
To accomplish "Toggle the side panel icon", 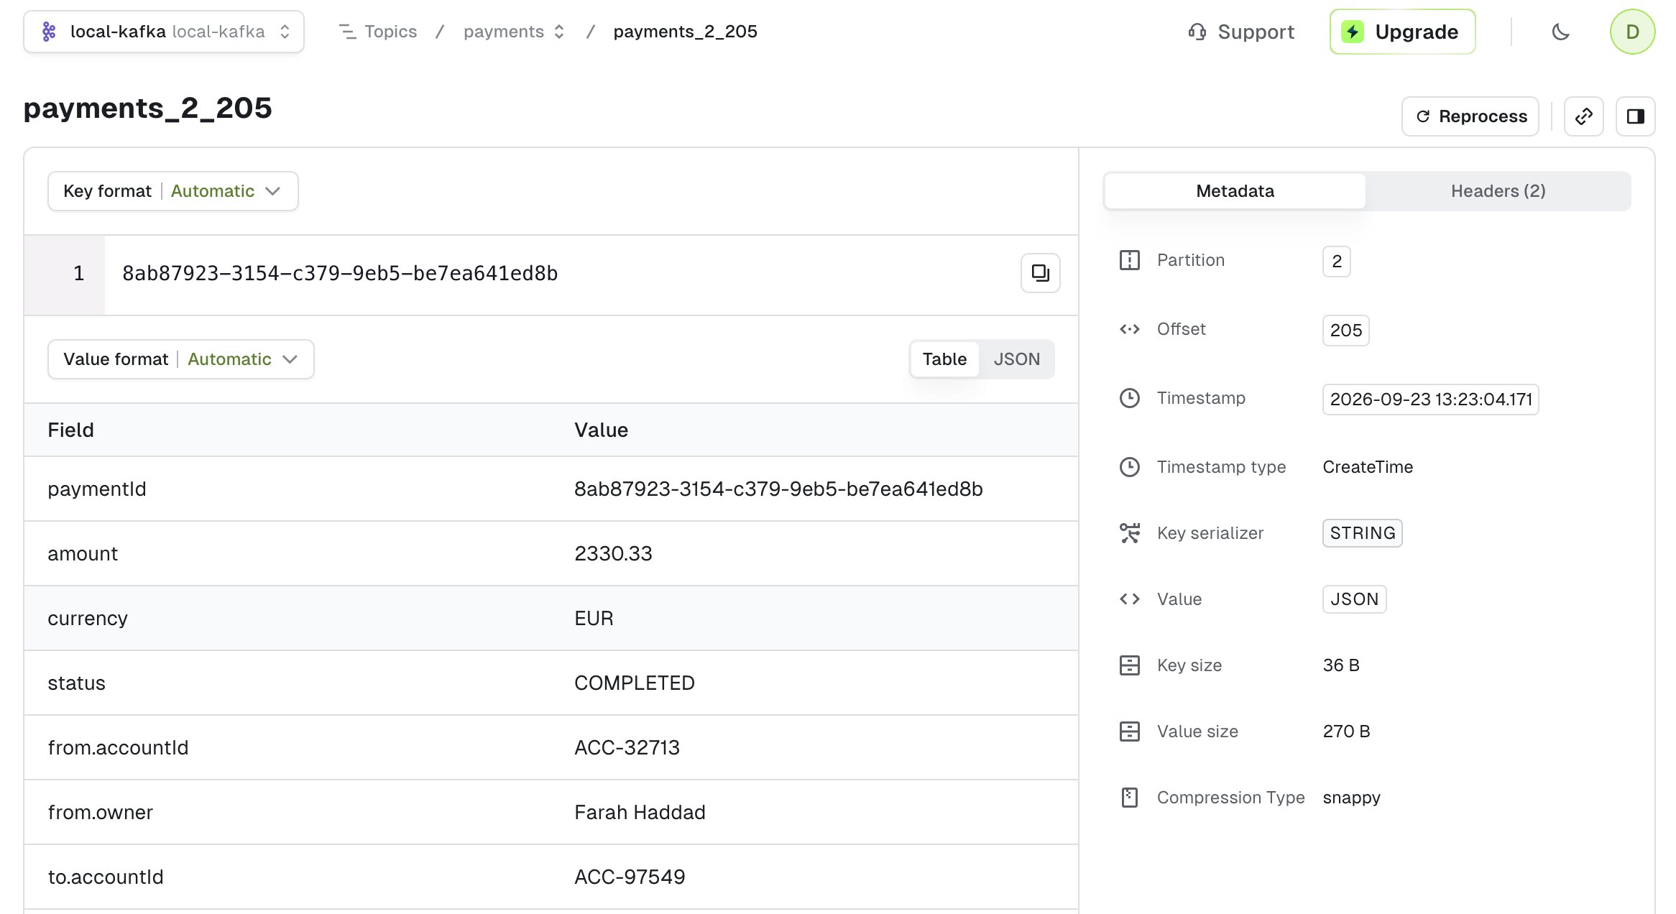I will 1636,116.
